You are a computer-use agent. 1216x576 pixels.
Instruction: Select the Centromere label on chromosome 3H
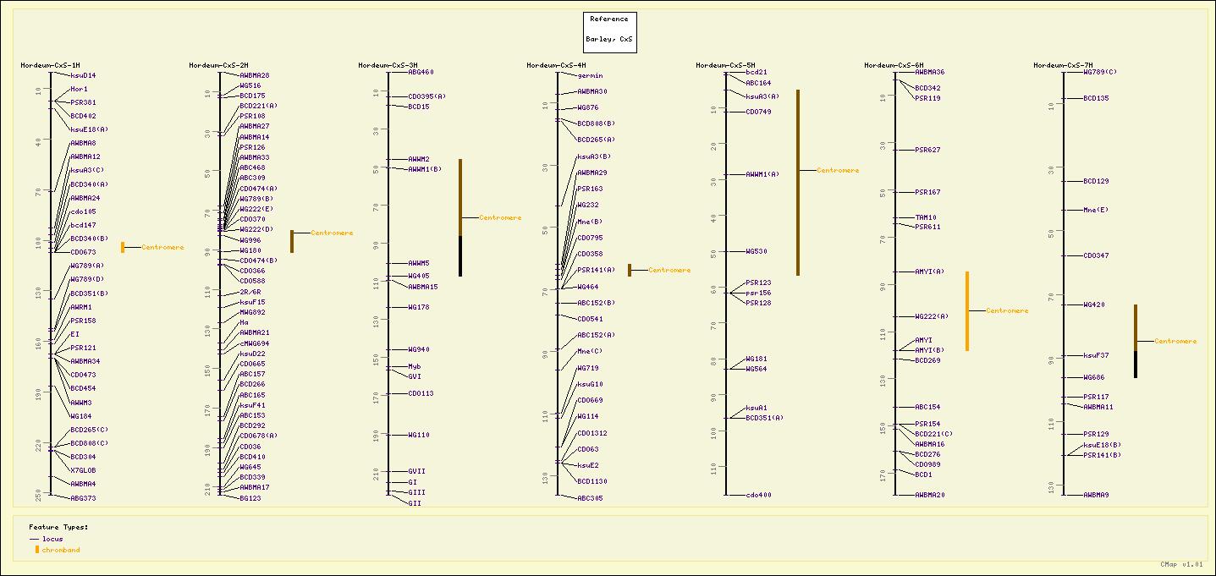pyautogui.click(x=500, y=218)
